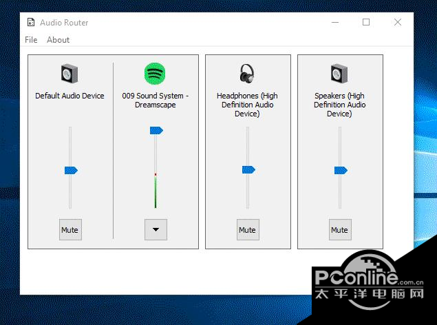Click the green audio level meter for Spotify
Image resolution: width=437 pixels, height=325 pixels.
[156, 191]
